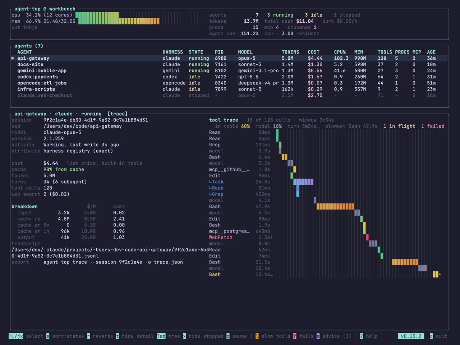Select the codex:payments agent row
460x345 pixels.
229,77
